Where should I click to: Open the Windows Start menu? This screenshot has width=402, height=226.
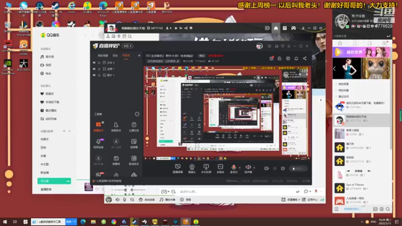click(x=5, y=221)
